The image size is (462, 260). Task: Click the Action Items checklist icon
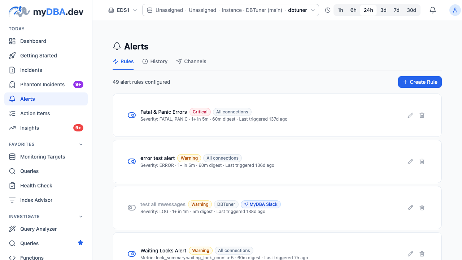(x=12, y=113)
